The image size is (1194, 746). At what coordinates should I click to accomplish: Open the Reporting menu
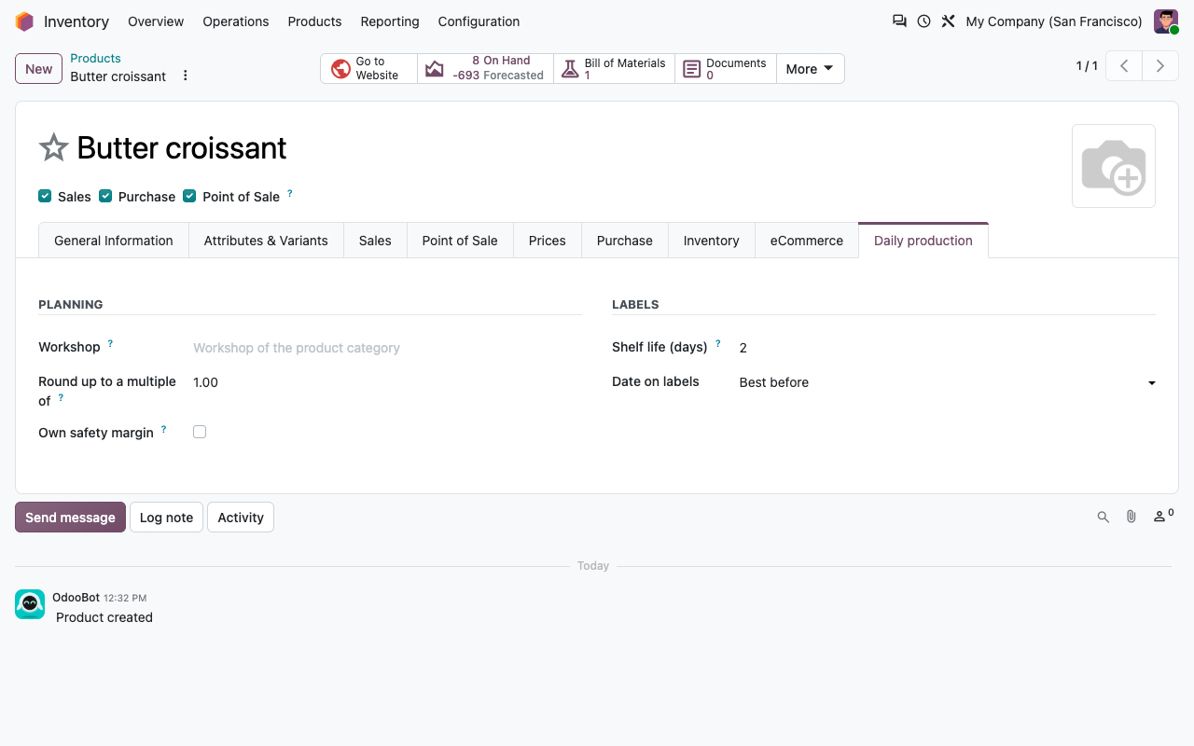(390, 21)
